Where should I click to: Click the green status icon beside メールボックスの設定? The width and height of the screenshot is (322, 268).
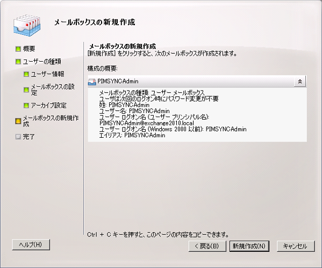(x=26, y=90)
